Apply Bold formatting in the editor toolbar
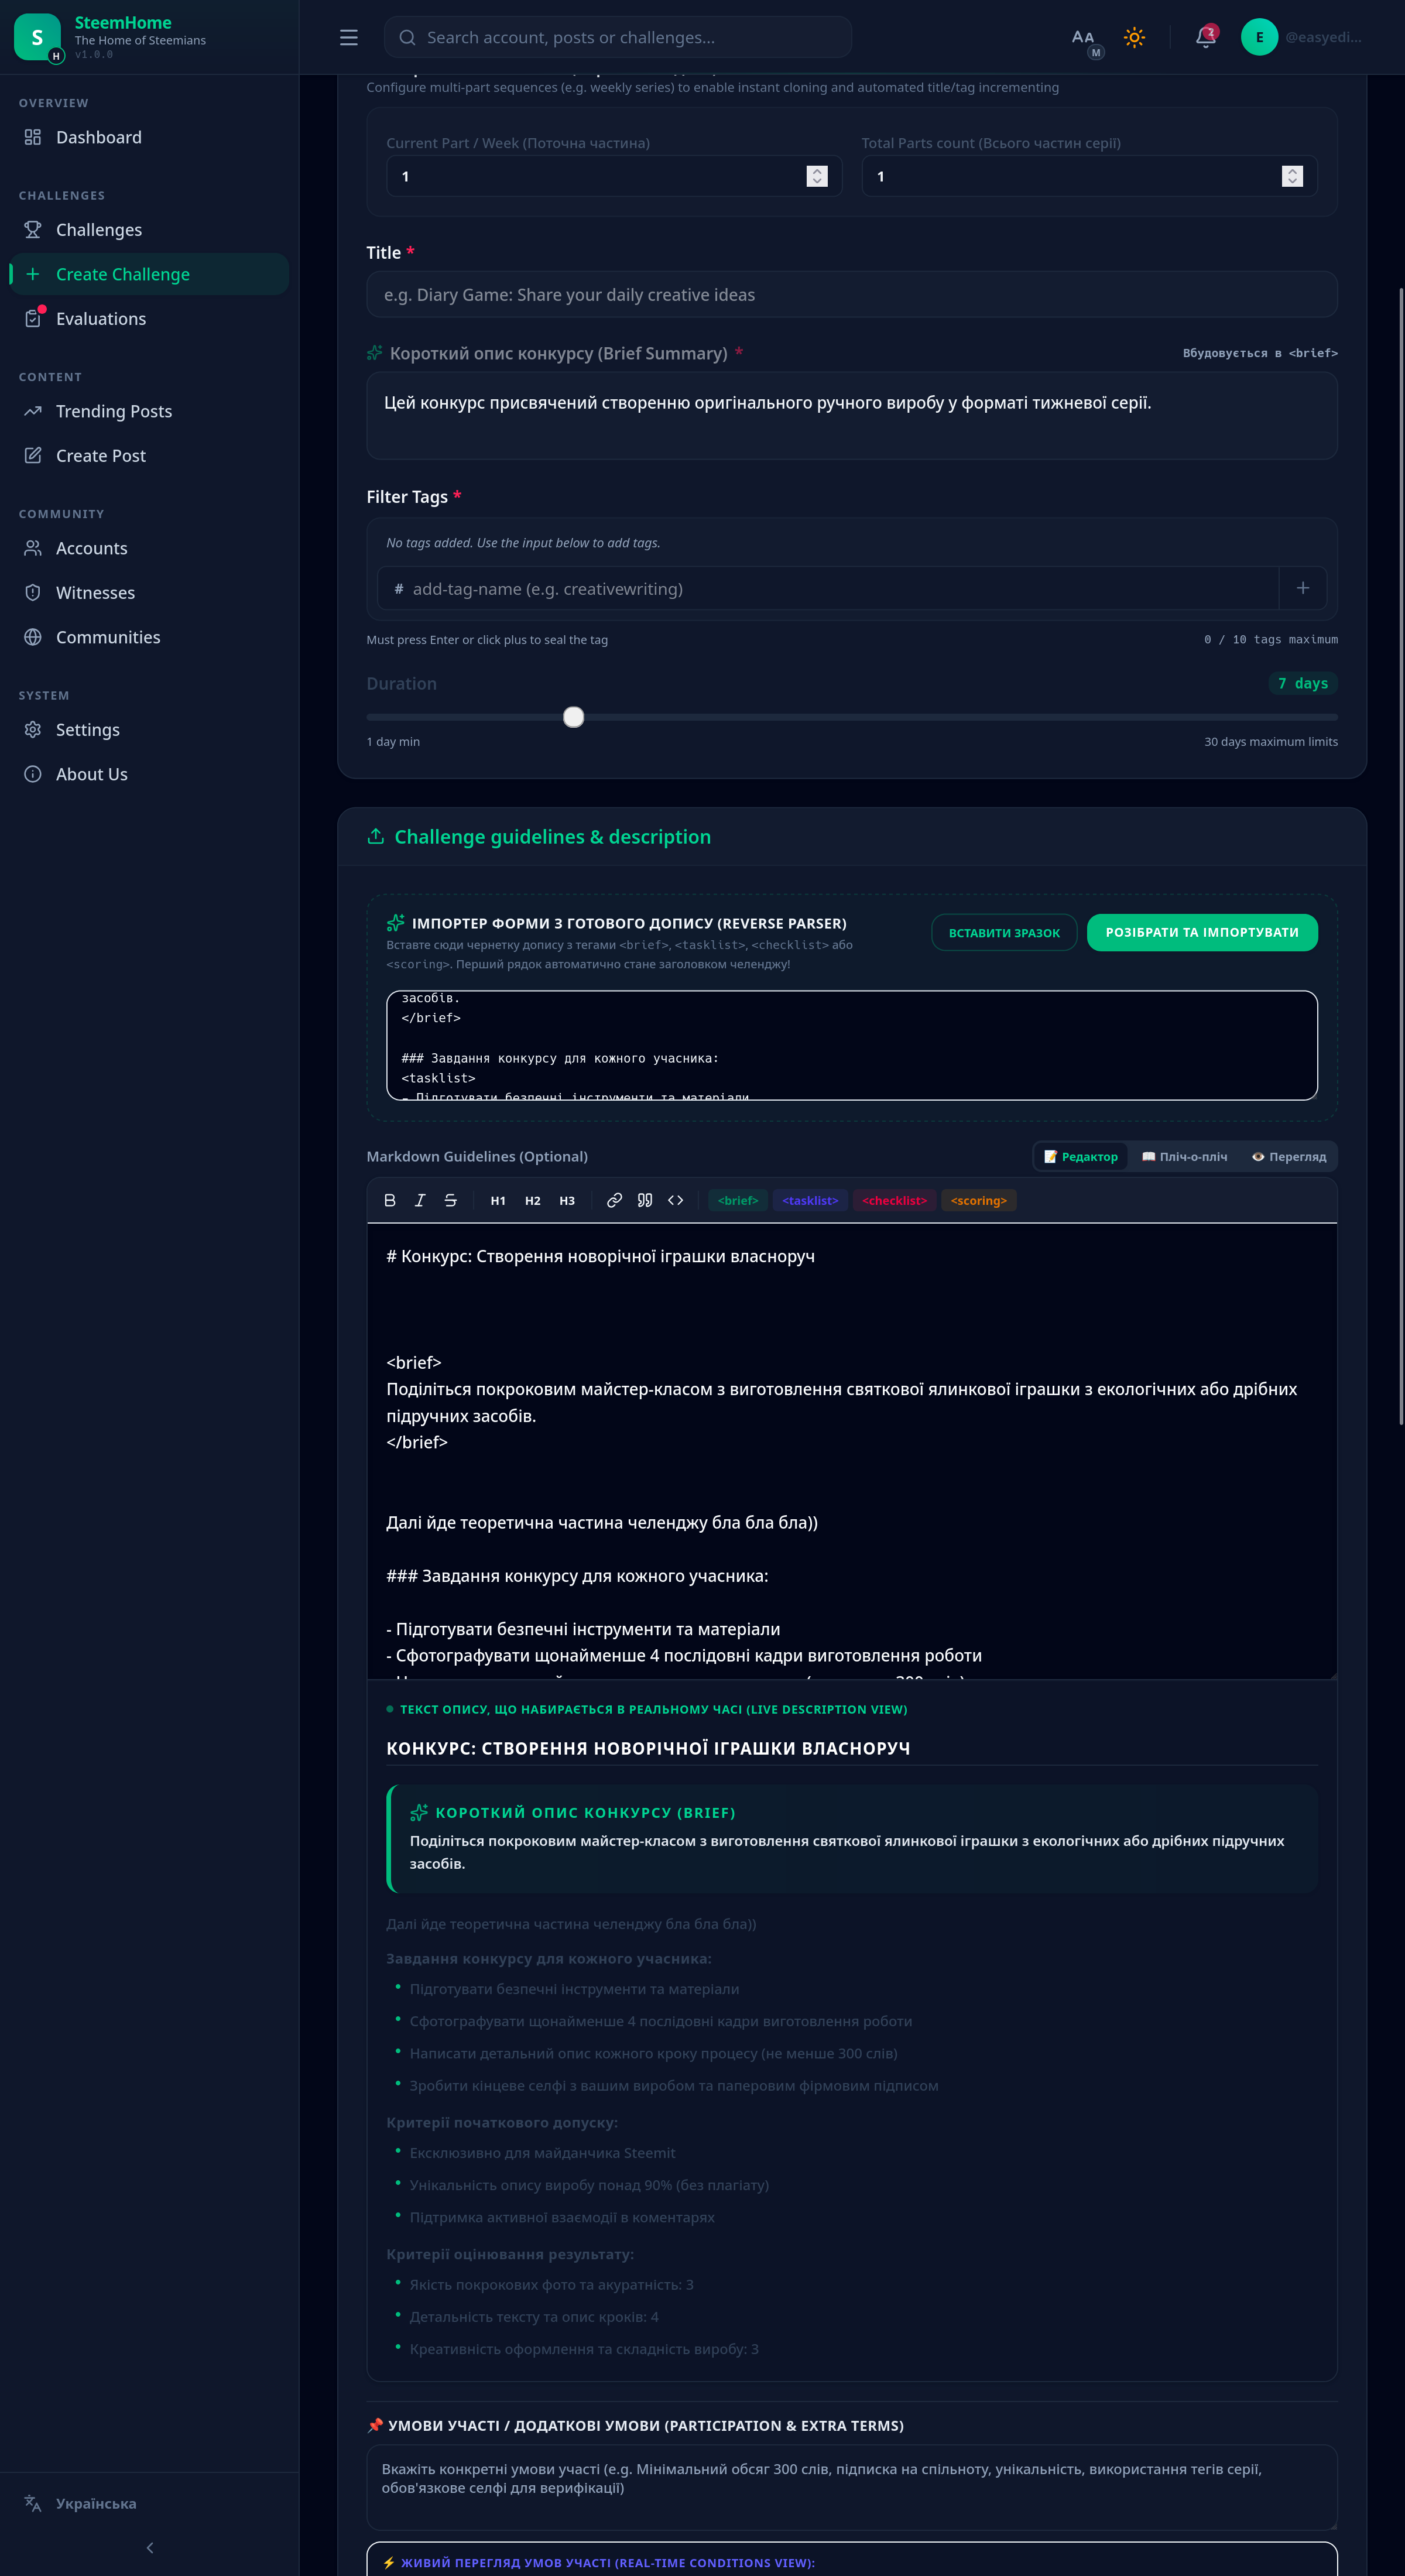The image size is (1405, 2576). 390,1201
